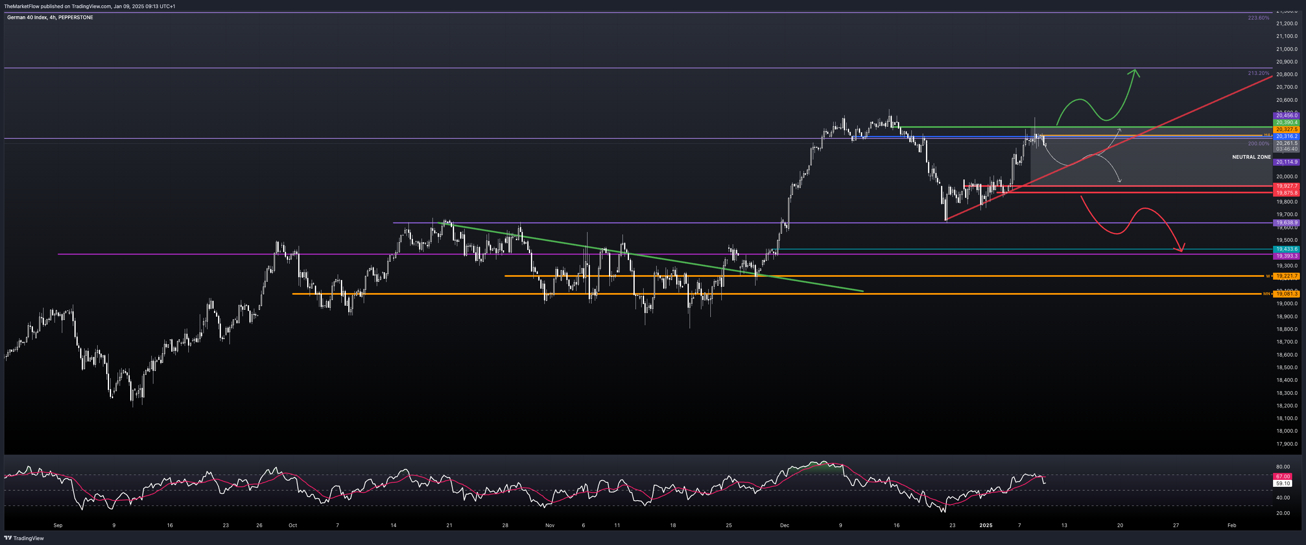Click the 20,800.0 price axis value
The height and width of the screenshot is (545, 1306).
(1287, 74)
